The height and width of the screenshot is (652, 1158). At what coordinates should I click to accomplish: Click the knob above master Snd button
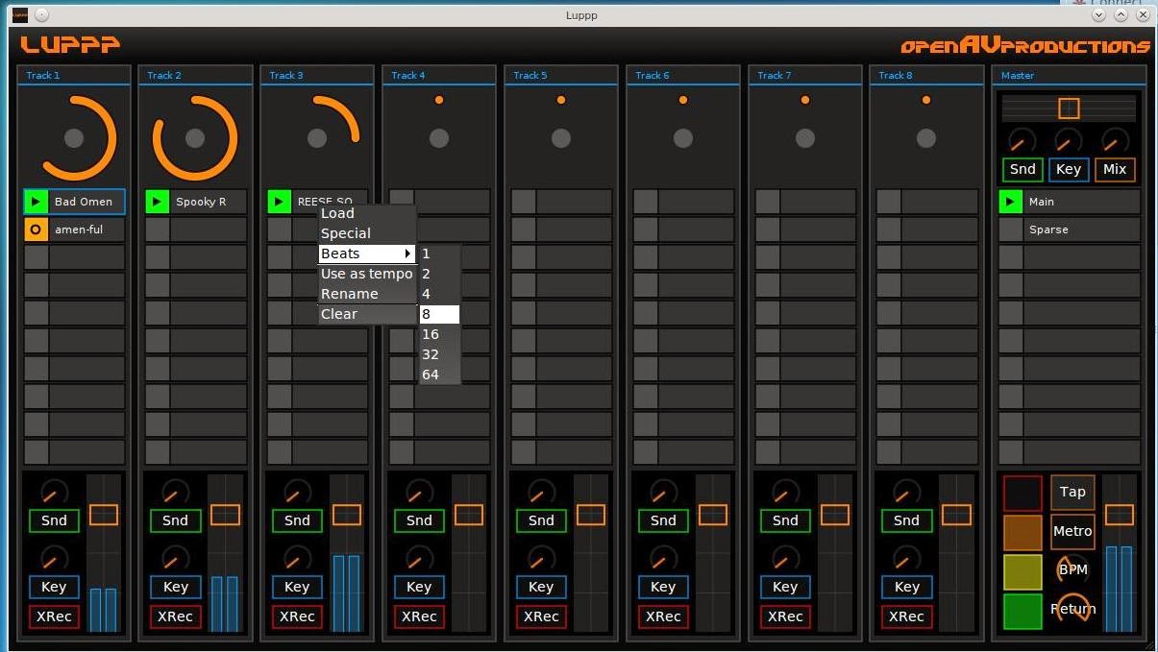[x=1022, y=141]
